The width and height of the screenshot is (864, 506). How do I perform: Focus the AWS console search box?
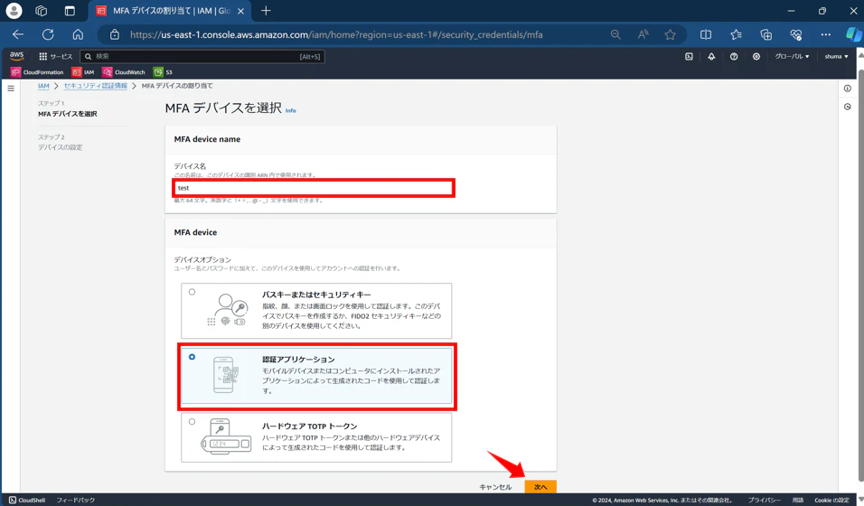pos(202,56)
